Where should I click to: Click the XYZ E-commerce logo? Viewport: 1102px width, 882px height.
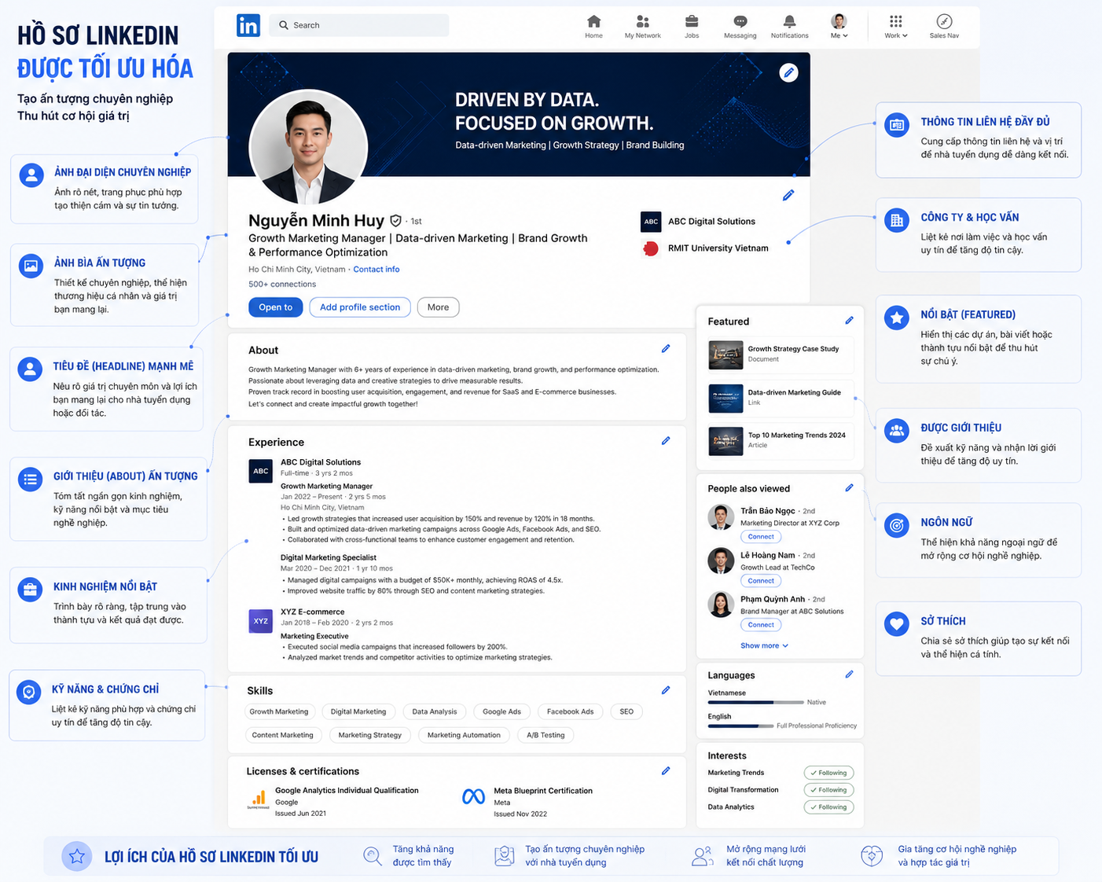(x=260, y=621)
